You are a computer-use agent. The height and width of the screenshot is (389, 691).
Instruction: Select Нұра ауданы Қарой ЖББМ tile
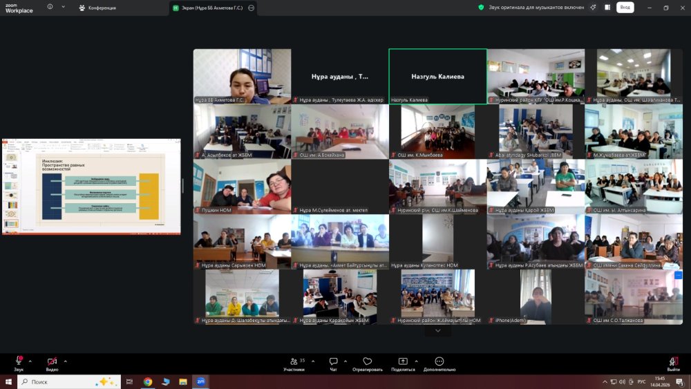[536, 187]
